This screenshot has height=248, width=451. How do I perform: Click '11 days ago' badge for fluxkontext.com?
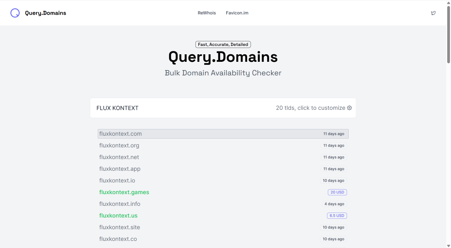[x=334, y=134]
